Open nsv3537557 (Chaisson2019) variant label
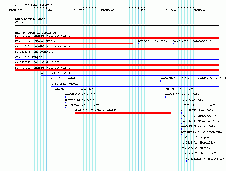226x171 pixels. 192,41
